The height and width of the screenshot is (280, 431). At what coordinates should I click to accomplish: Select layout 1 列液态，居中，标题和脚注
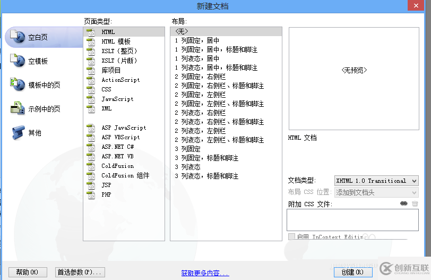coord(226,67)
